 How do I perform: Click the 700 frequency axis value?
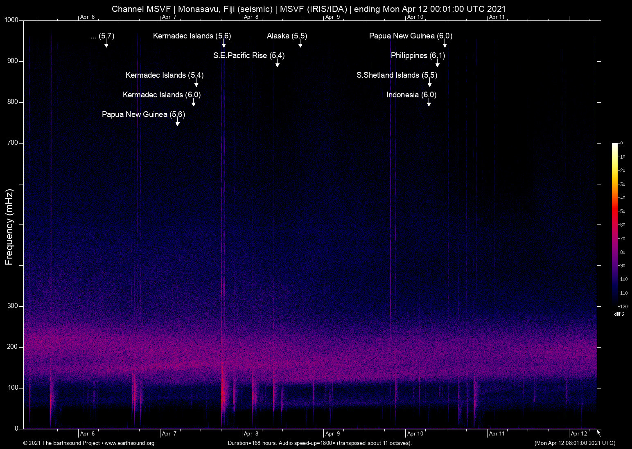pyautogui.click(x=13, y=143)
